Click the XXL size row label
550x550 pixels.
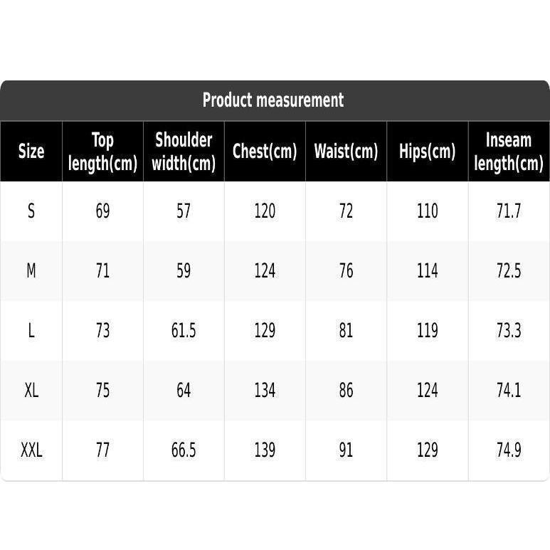pos(31,450)
